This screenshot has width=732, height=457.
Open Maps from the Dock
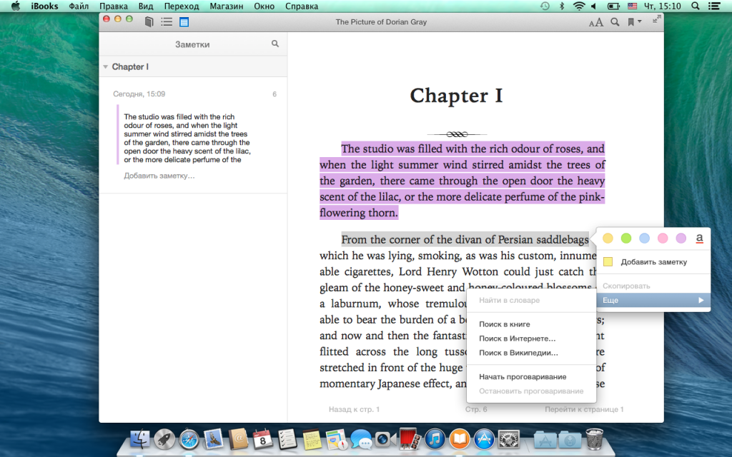336,439
